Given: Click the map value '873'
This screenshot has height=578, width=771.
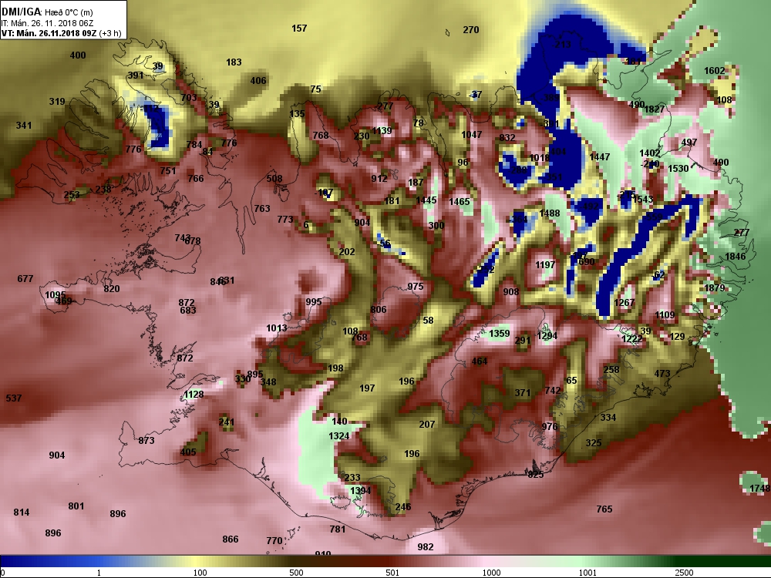Looking at the screenshot, I should click(x=146, y=440).
